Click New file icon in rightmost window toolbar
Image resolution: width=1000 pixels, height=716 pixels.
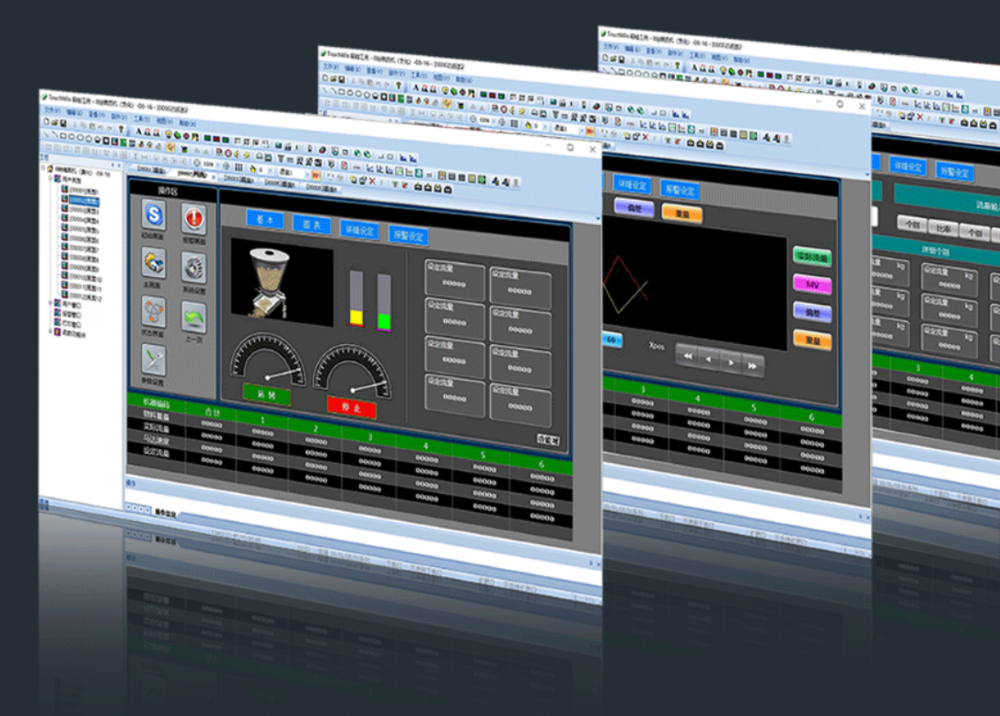[606, 58]
